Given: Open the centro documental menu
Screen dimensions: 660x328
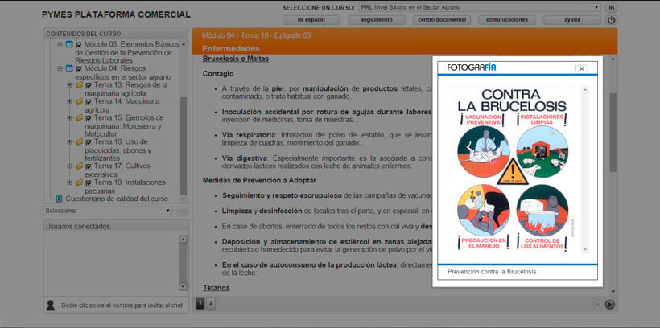Looking at the screenshot, I should pos(442,20).
